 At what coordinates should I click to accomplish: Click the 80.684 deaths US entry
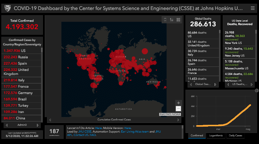coord(202,34)
